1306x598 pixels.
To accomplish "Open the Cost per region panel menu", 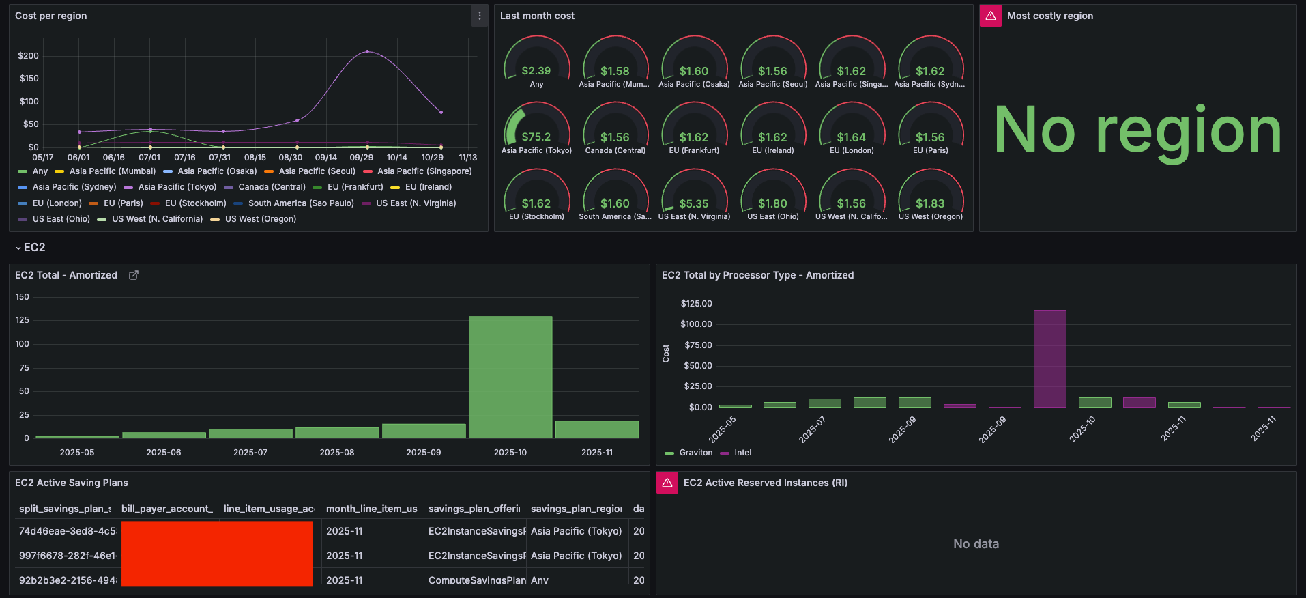I will [479, 16].
